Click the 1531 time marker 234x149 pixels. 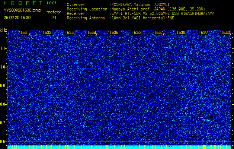pyautogui.click(x=25, y=33)
